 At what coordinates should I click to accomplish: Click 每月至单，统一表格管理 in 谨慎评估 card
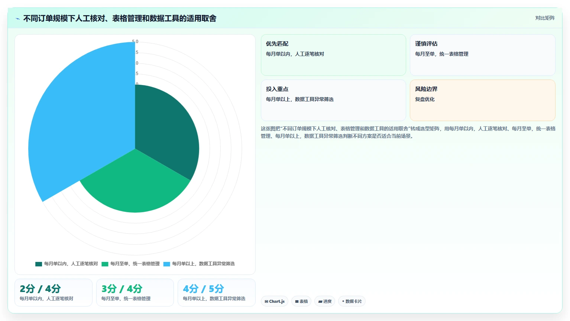pos(442,54)
